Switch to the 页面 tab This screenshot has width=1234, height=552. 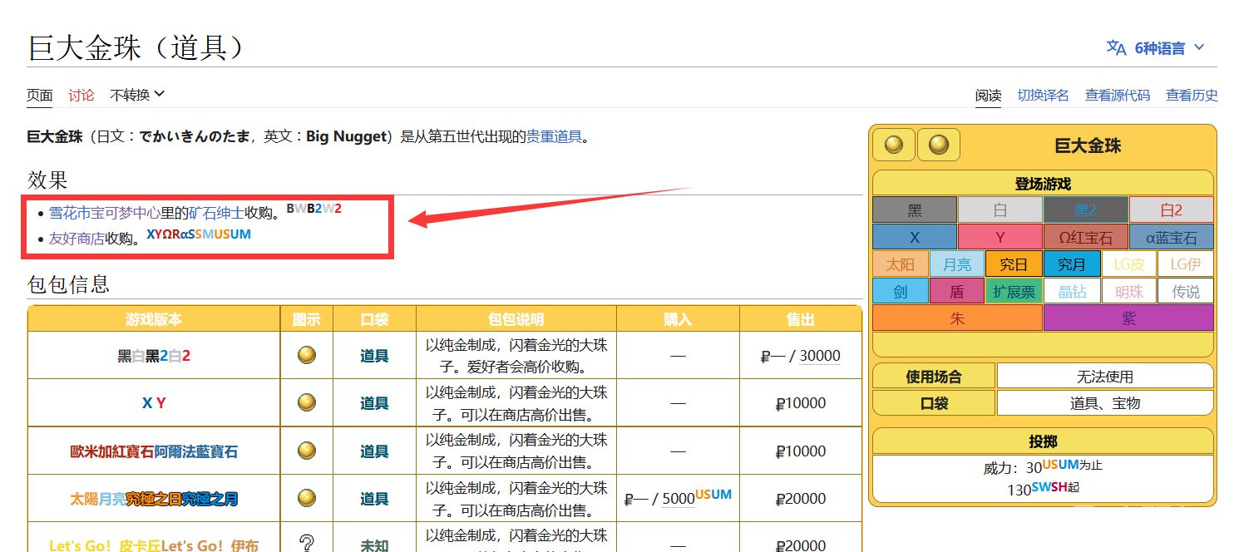pyautogui.click(x=40, y=95)
